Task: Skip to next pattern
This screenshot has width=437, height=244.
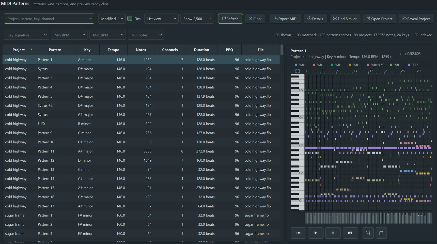Action: tap(350, 233)
